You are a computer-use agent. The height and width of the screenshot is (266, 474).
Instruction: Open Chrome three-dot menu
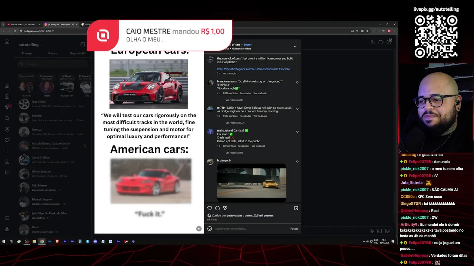click(x=394, y=31)
